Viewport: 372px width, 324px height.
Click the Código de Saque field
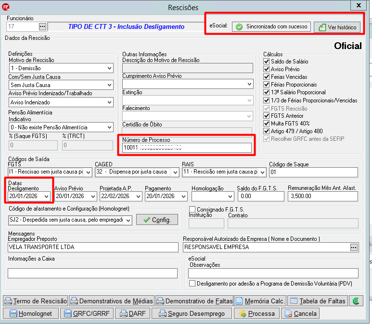click(313, 172)
